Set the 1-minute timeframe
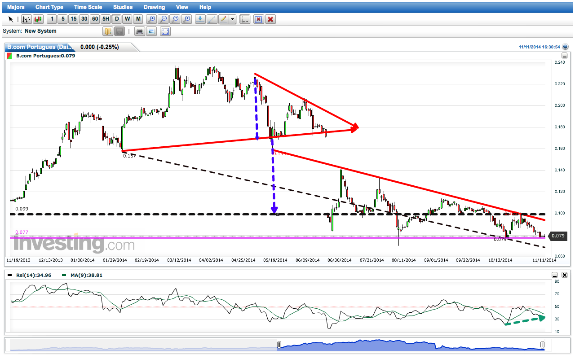575x359 pixels. [52, 19]
